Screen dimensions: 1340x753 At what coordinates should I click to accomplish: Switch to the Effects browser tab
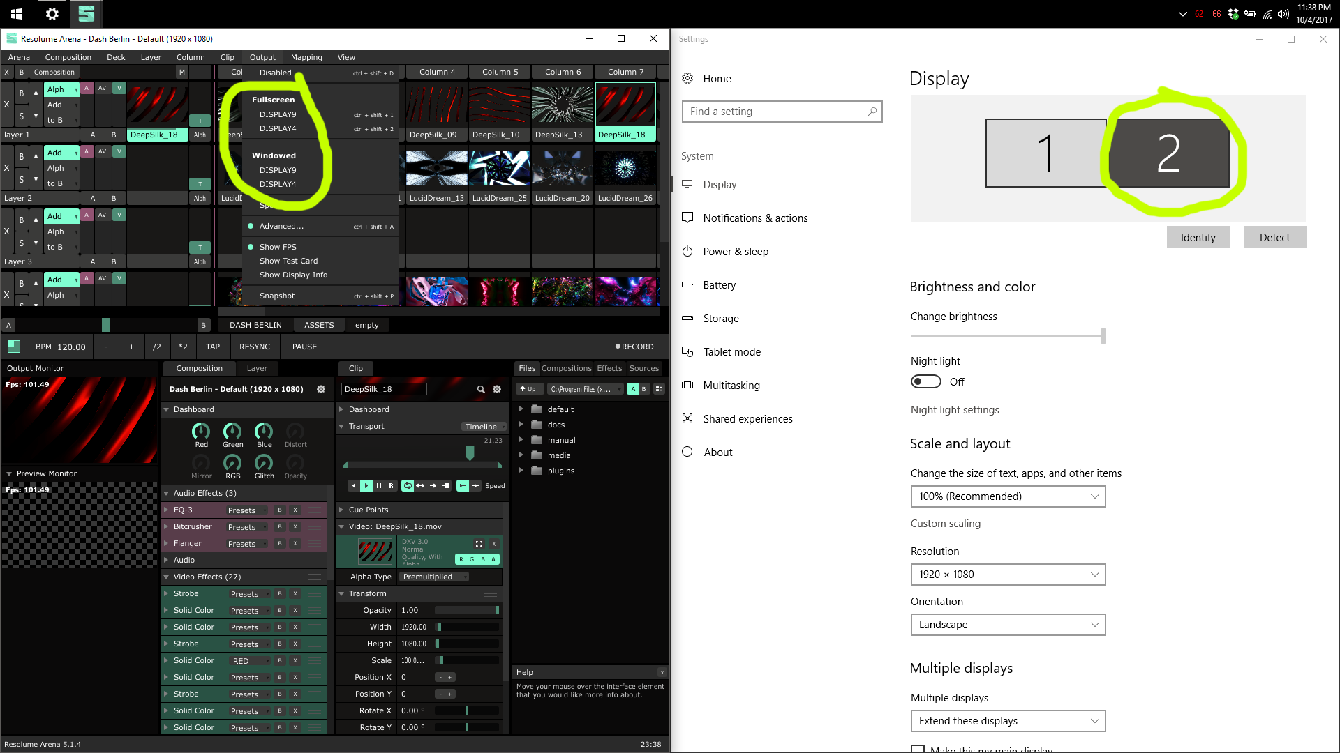(x=609, y=368)
